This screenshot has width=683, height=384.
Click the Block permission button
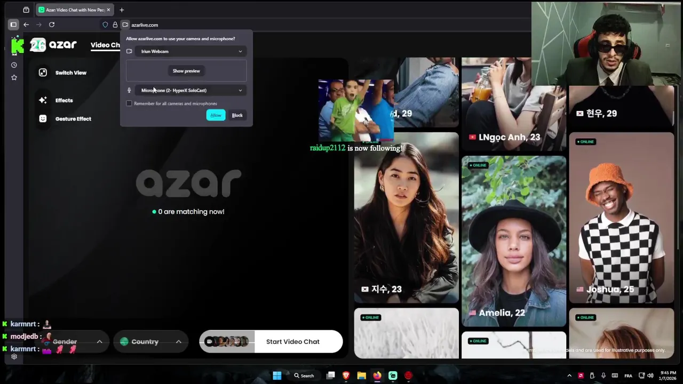coord(237,115)
